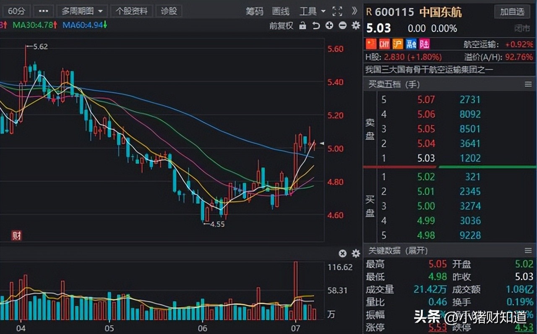Click the 加自选 button to add to watchlist
537x334 pixels.
point(512,12)
